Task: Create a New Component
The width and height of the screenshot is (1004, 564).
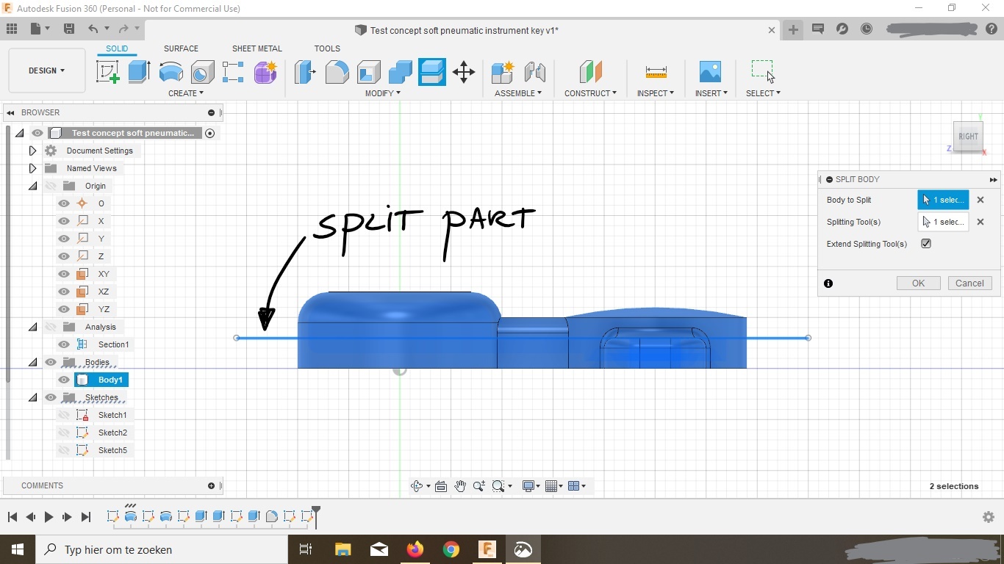Action: pos(503,72)
